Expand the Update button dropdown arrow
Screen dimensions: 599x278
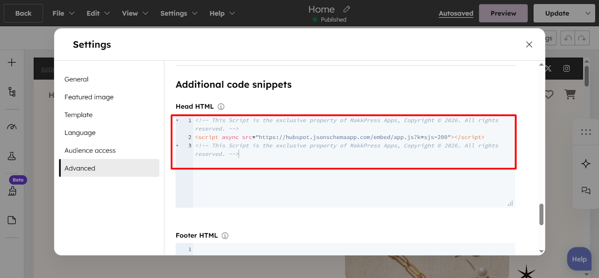click(x=588, y=13)
